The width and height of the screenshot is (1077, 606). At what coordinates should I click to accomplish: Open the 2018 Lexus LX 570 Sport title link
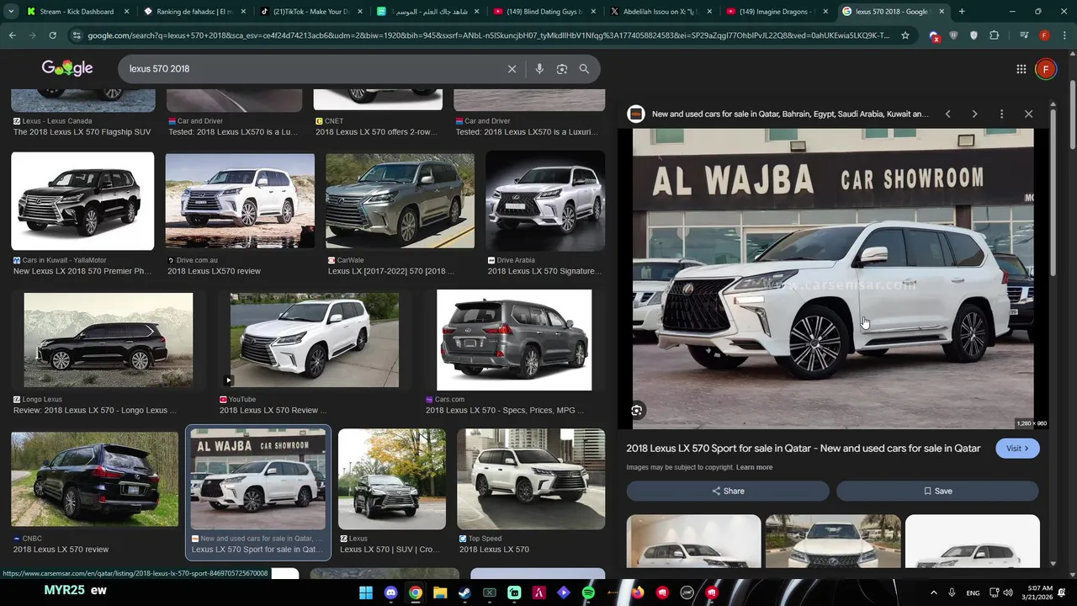[x=804, y=449]
